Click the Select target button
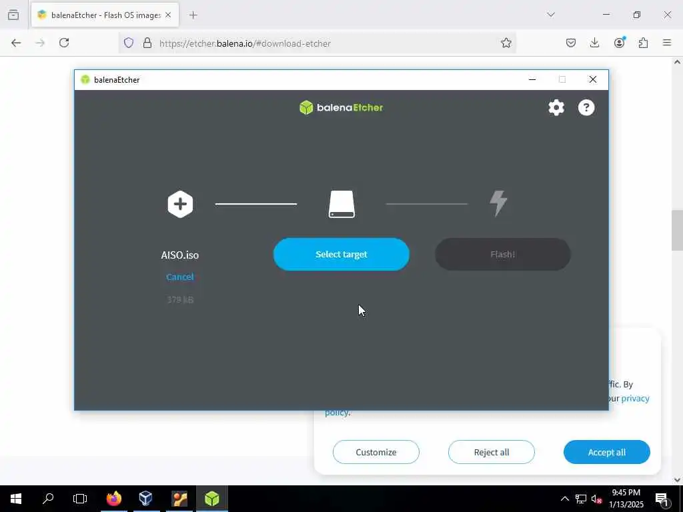 point(341,254)
